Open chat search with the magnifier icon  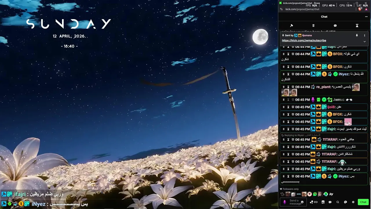point(338,202)
